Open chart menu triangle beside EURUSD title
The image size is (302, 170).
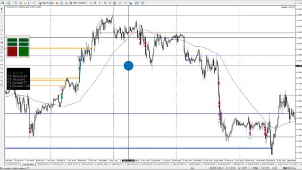[6, 7]
